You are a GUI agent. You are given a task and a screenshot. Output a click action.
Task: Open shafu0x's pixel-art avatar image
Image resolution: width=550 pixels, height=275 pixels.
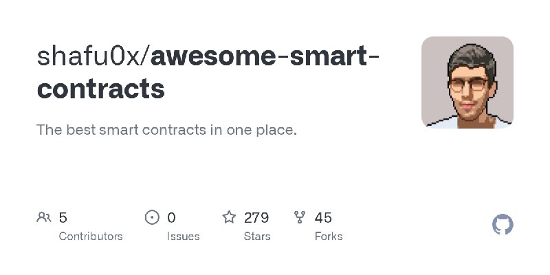pos(467,82)
